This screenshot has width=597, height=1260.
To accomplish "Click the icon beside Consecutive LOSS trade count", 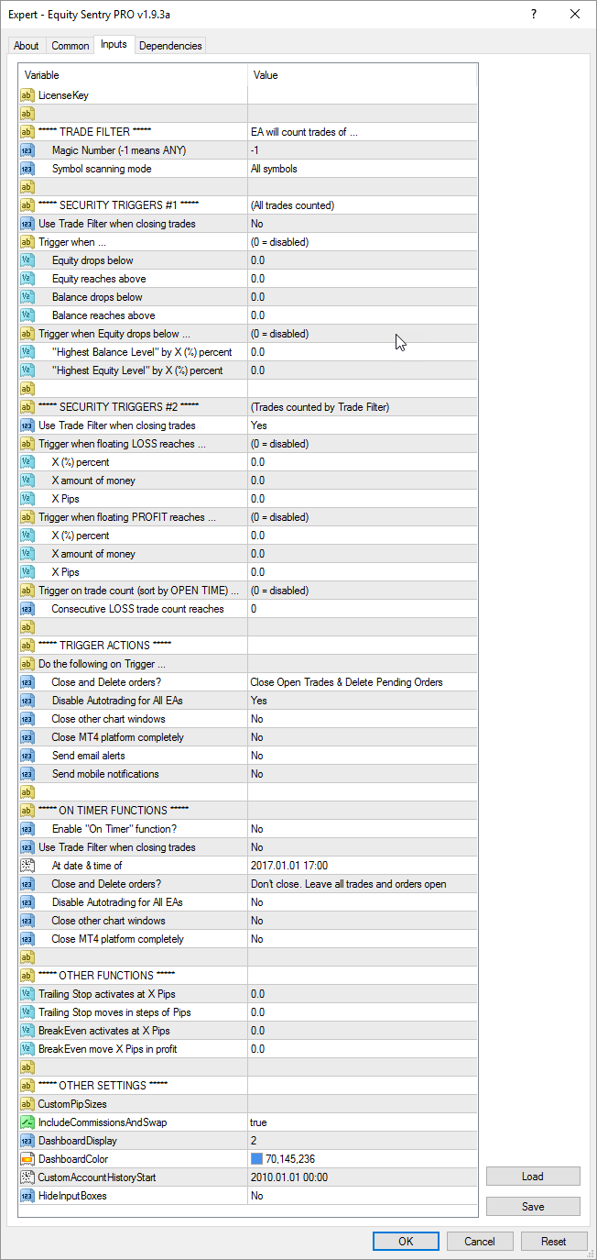I will [27, 609].
